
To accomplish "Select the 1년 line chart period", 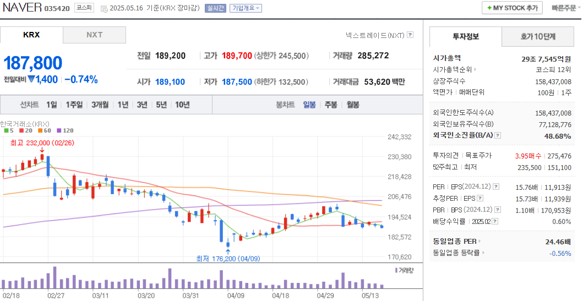I will pyautogui.click(x=123, y=105).
